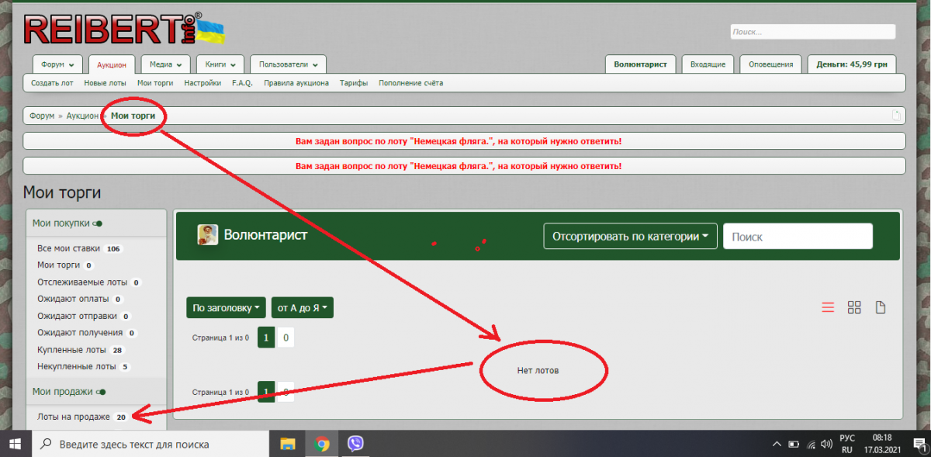The width and height of the screenshot is (931, 457).
Task: Click the Создать лот link
Action: [52, 83]
